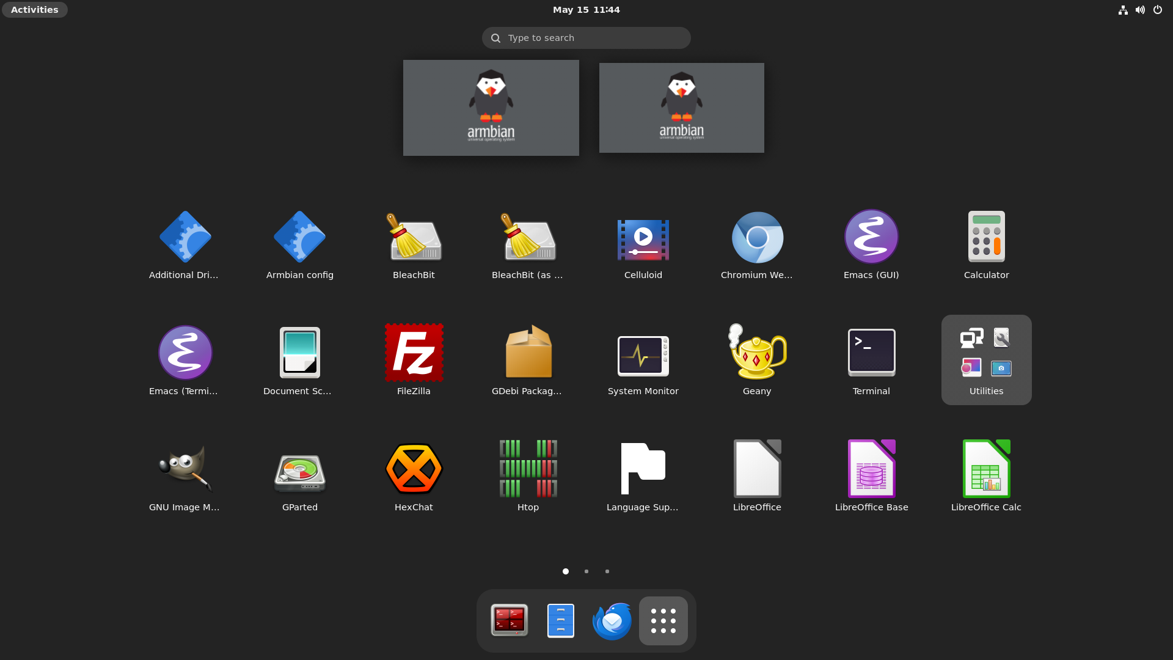Launch Armbian config
The image size is (1173, 660).
299,244
